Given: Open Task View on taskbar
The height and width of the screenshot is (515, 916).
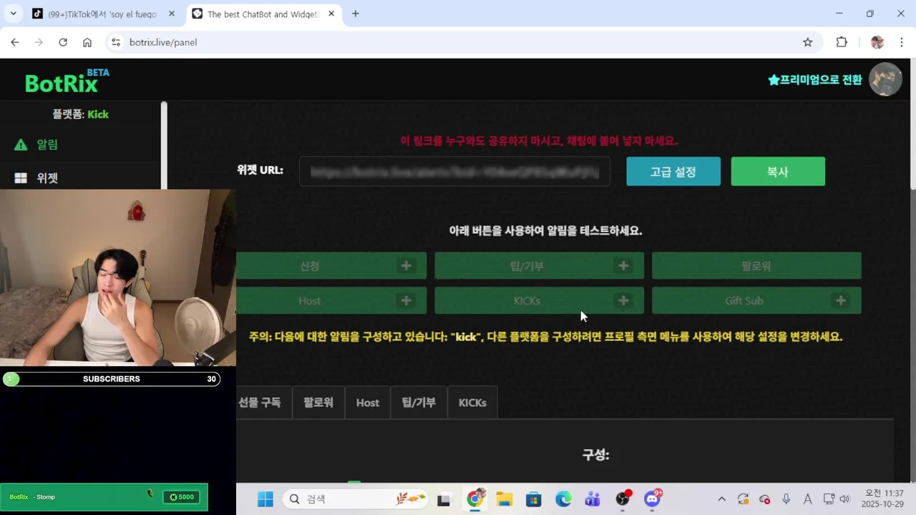Looking at the screenshot, I should click(x=444, y=499).
